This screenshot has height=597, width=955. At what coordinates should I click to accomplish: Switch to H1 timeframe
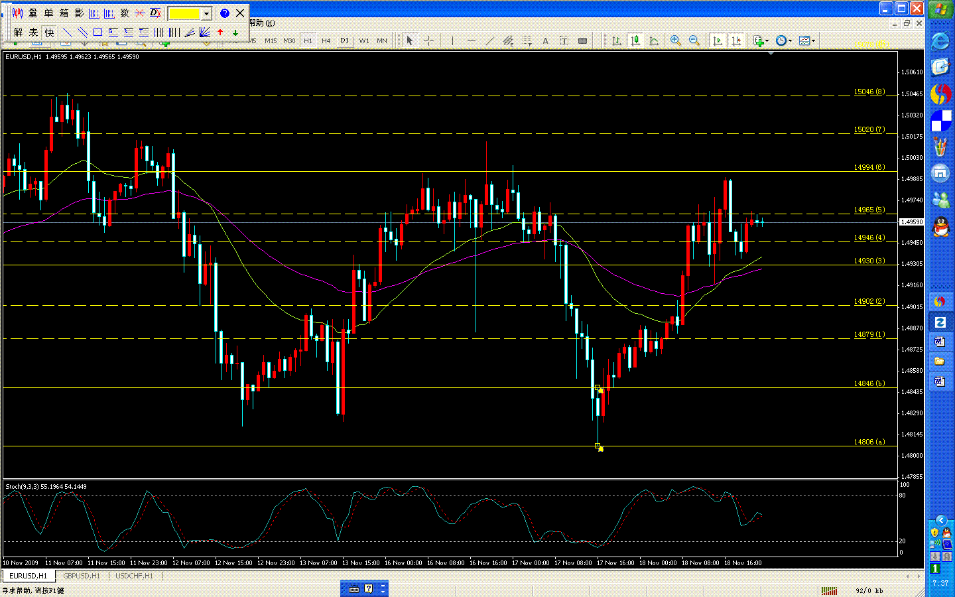click(x=308, y=41)
